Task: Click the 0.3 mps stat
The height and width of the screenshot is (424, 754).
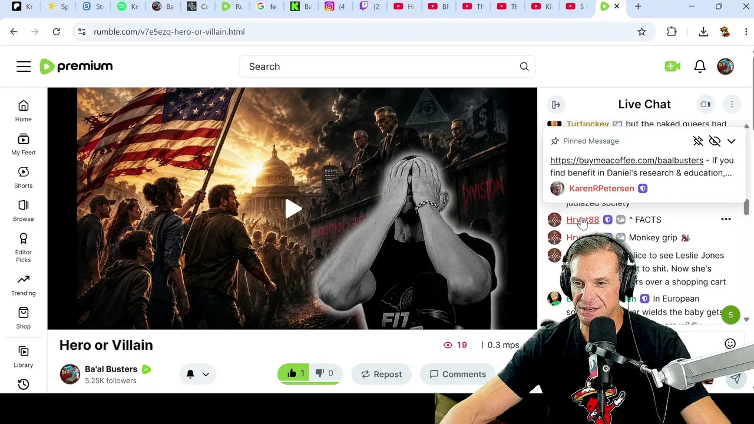Action: click(x=503, y=345)
